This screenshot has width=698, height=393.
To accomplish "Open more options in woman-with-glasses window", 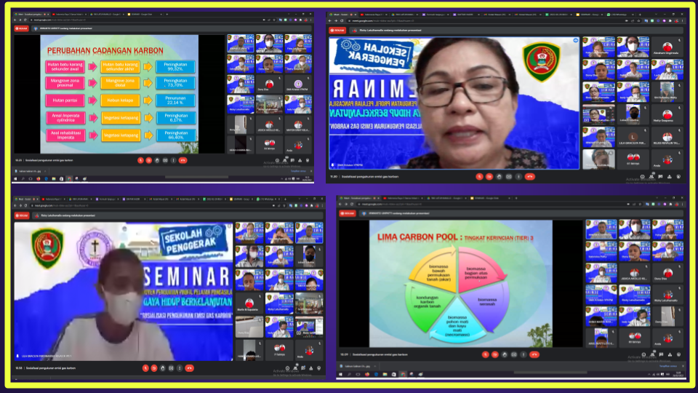I will [x=518, y=176].
